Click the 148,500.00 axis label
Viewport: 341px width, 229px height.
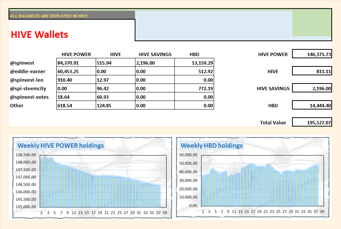[26, 155]
